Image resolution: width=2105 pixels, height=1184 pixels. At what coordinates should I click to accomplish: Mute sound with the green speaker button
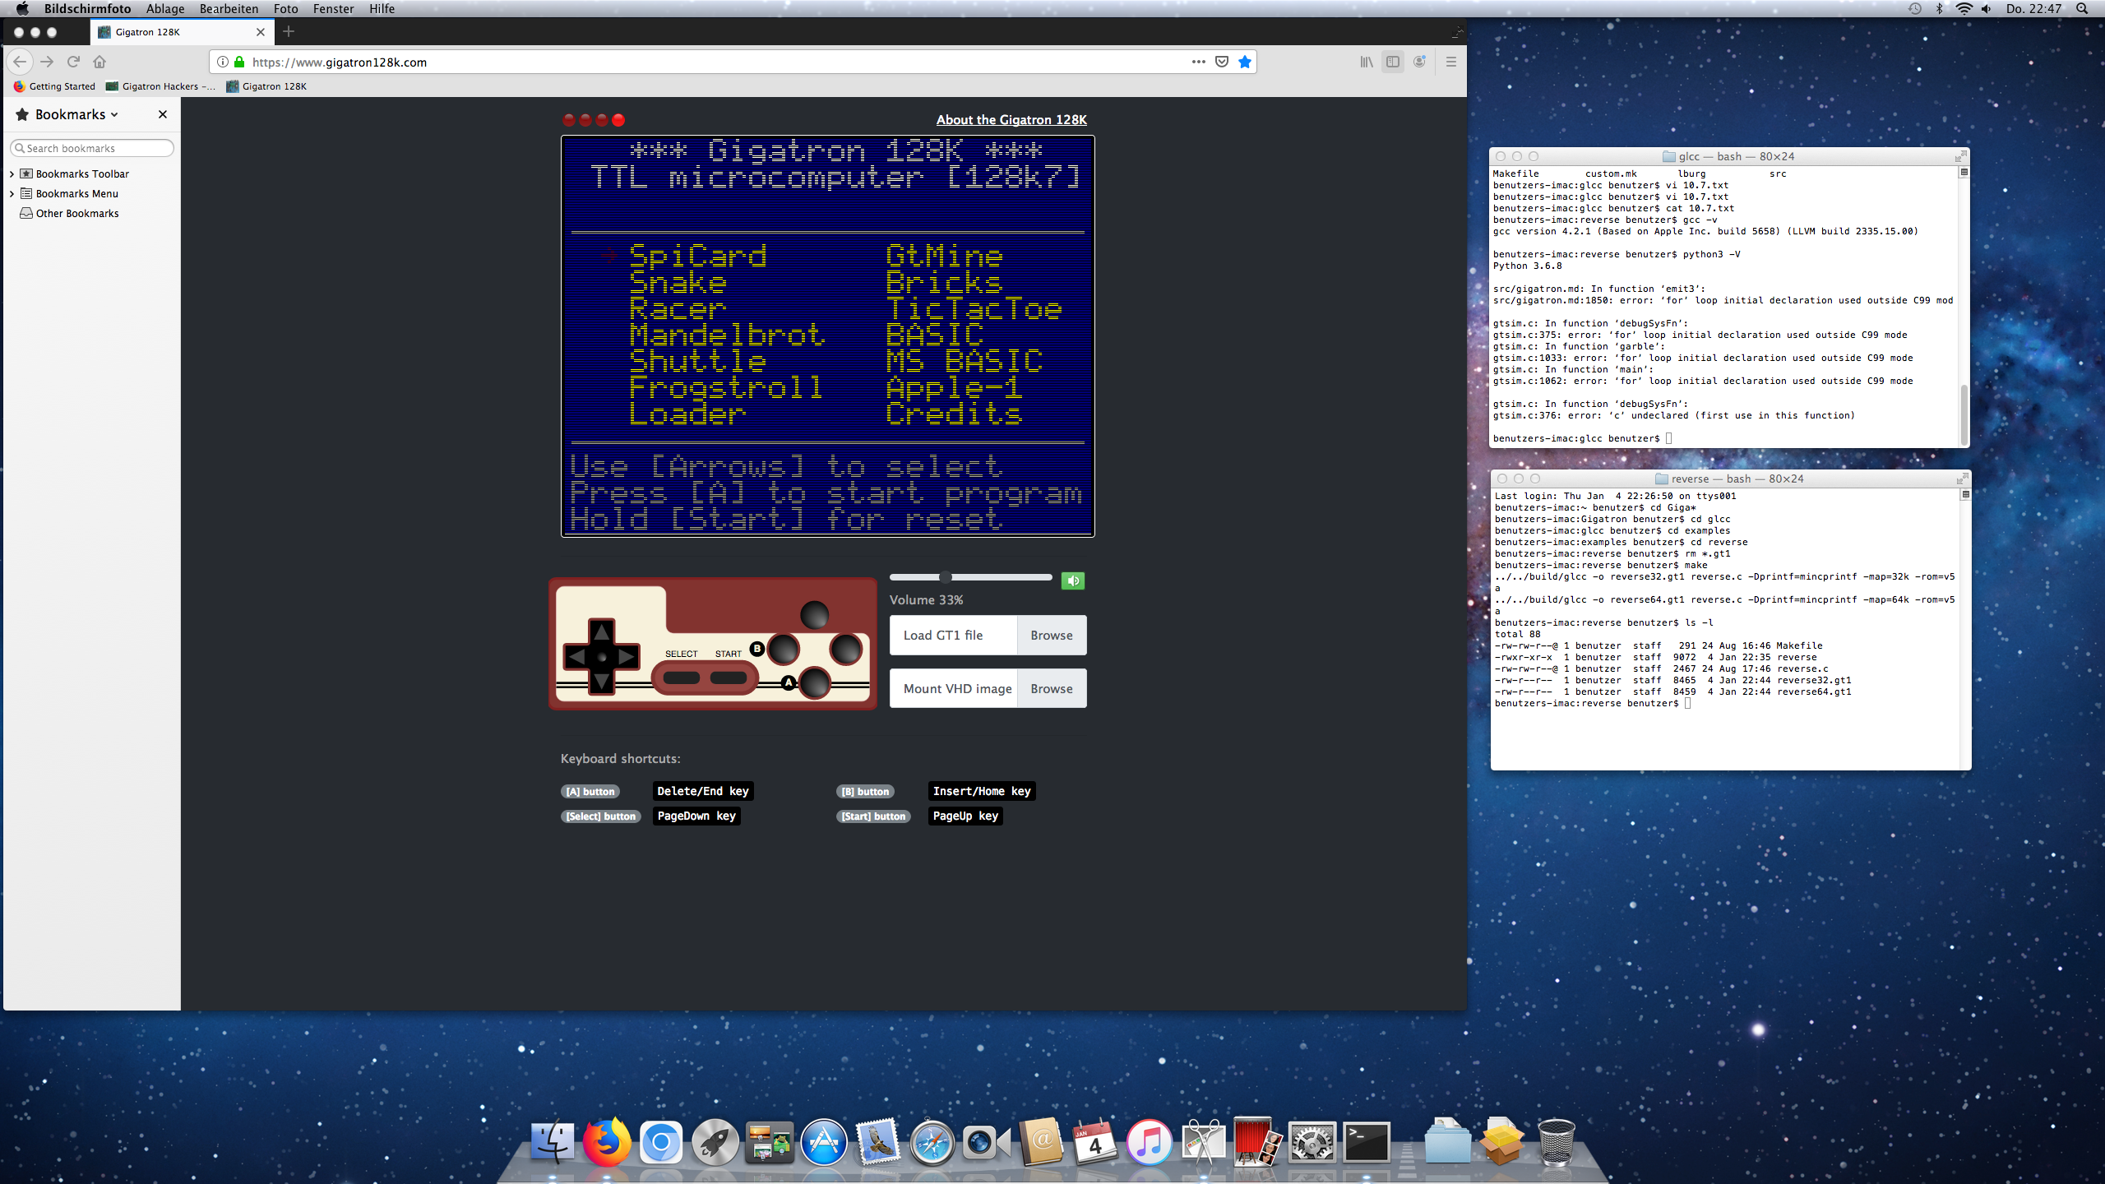click(x=1072, y=580)
